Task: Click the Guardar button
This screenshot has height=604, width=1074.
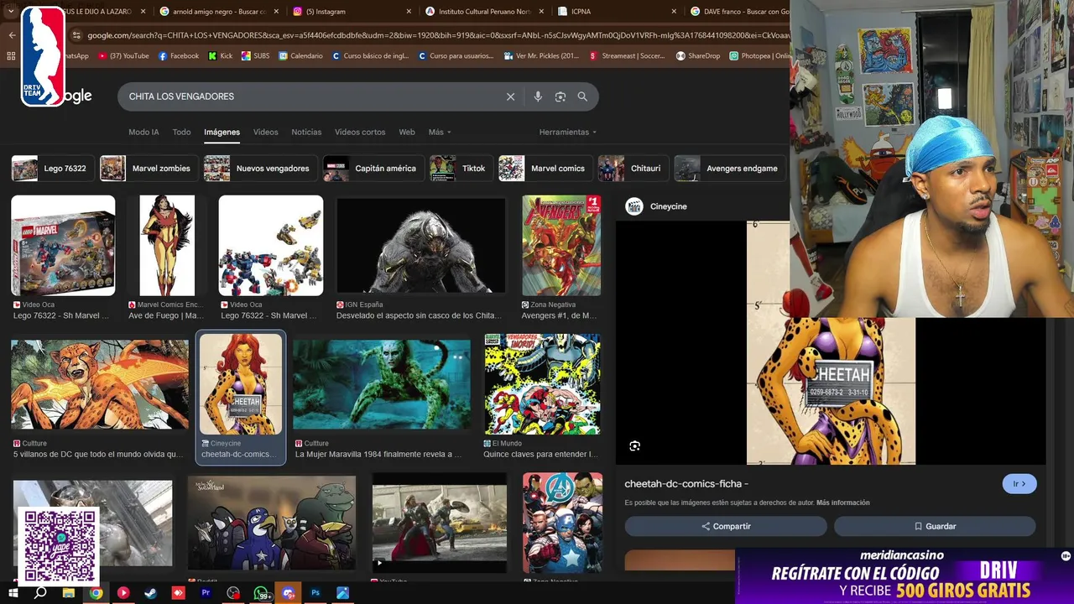Action: (935, 526)
